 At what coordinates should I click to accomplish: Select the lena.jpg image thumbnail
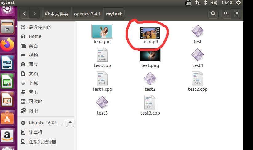pos(102,31)
